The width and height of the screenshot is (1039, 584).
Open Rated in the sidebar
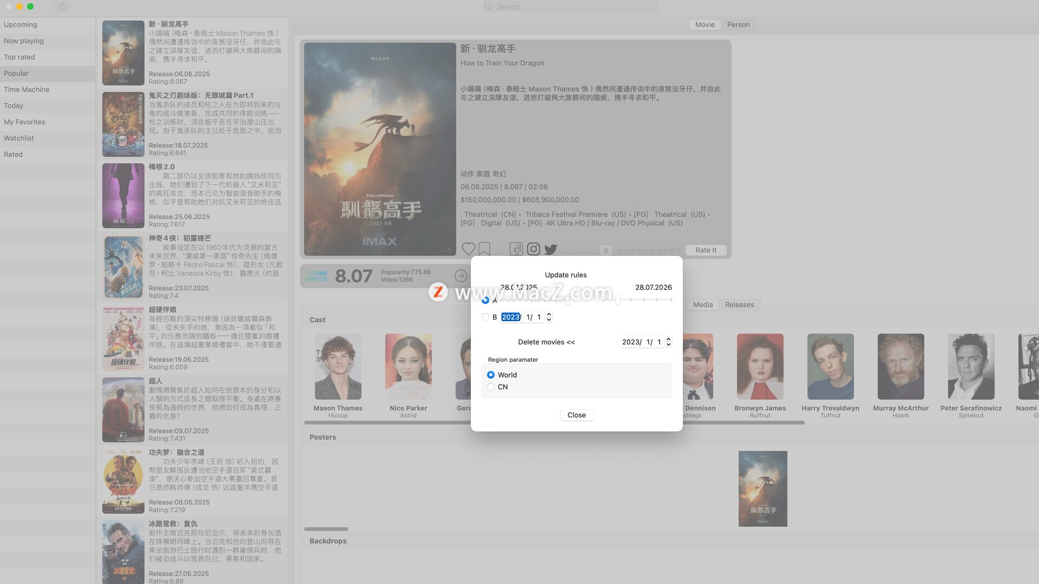tap(48, 154)
